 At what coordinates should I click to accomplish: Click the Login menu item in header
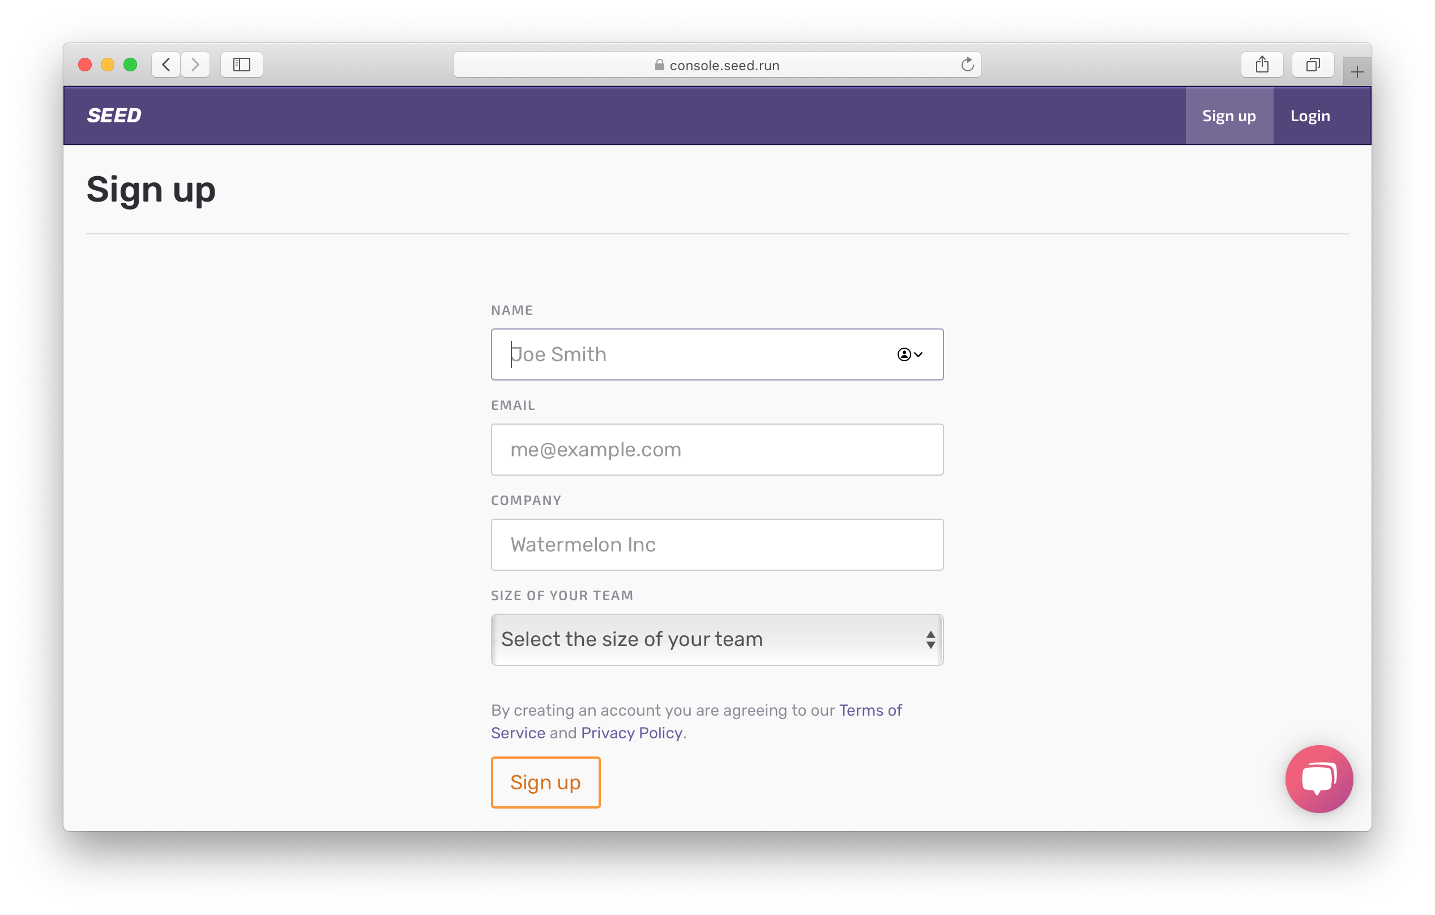click(1310, 115)
